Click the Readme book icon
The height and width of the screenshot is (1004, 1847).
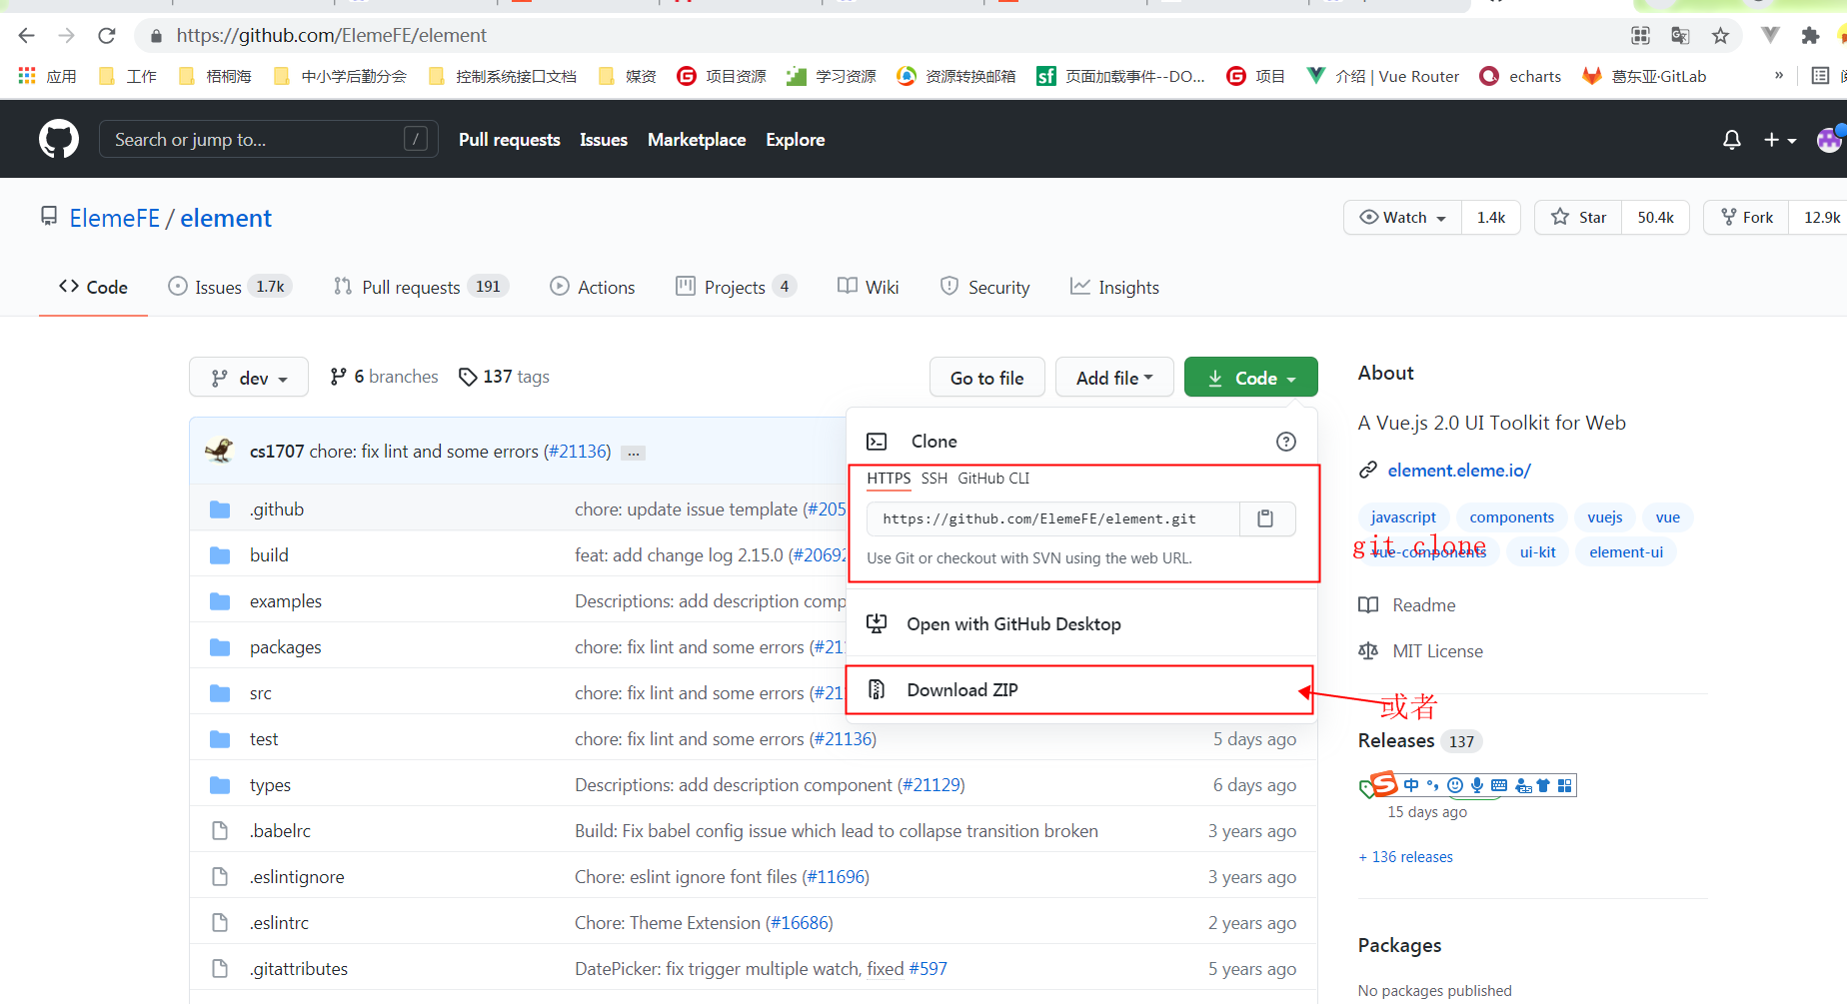point(1368,605)
